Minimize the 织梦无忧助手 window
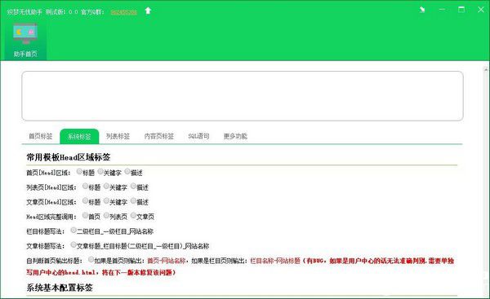Image resolution: width=490 pixels, height=299 pixels. pos(442,10)
